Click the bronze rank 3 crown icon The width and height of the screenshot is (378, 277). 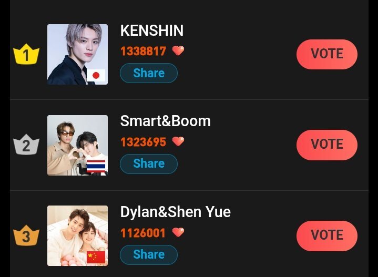26,235
